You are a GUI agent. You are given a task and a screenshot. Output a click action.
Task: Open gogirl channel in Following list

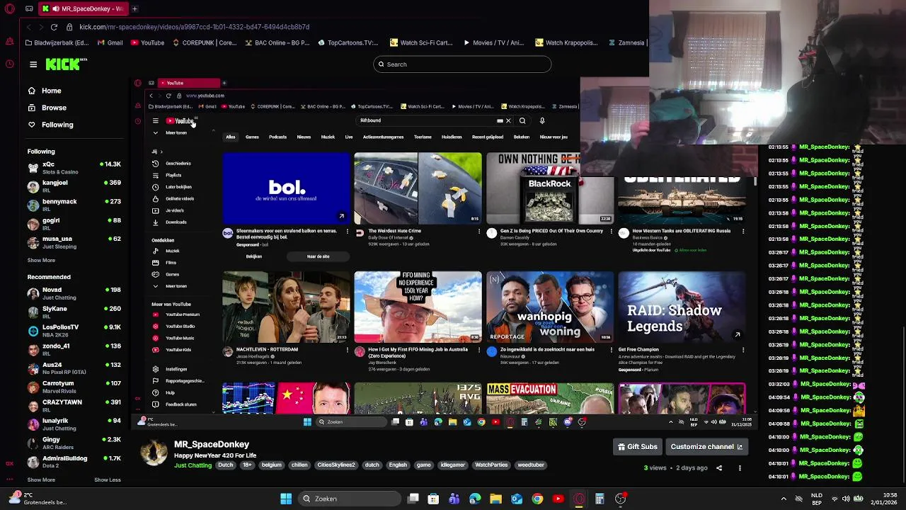tap(74, 224)
